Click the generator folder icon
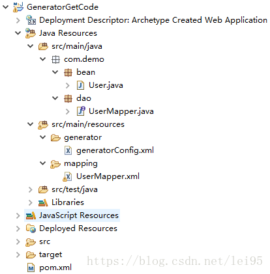Screen dimensions: 270x274 coord(55,137)
